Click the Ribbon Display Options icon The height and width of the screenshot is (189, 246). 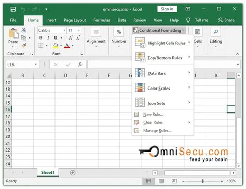188,9
